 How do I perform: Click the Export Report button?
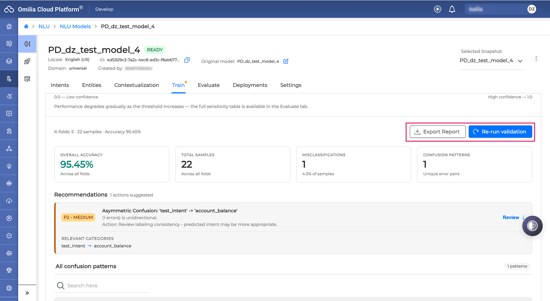[x=438, y=132]
